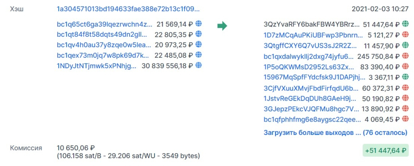The height and width of the screenshot is (166, 414).
Task: Click green globe icon beside 3 367,11 ₽ output
Action: coord(406,77)
